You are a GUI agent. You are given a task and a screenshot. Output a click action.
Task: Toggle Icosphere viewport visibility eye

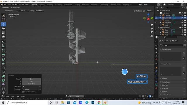(182, 23)
